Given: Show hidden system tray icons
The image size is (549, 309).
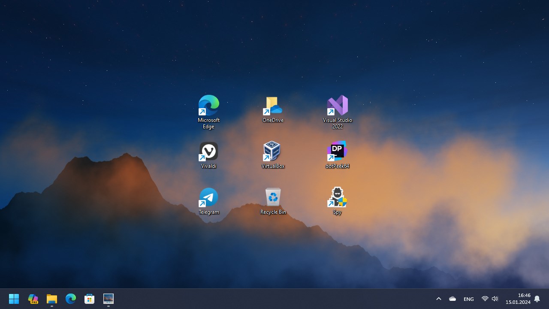Looking at the screenshot, I should 439,299.
